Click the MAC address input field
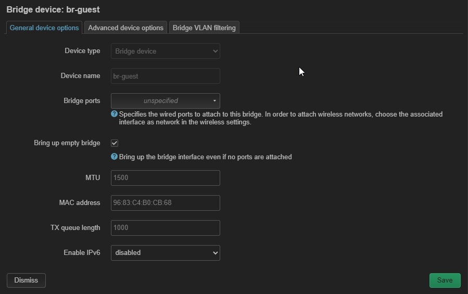Screen dimensions: 468x294 click(166, 203)
